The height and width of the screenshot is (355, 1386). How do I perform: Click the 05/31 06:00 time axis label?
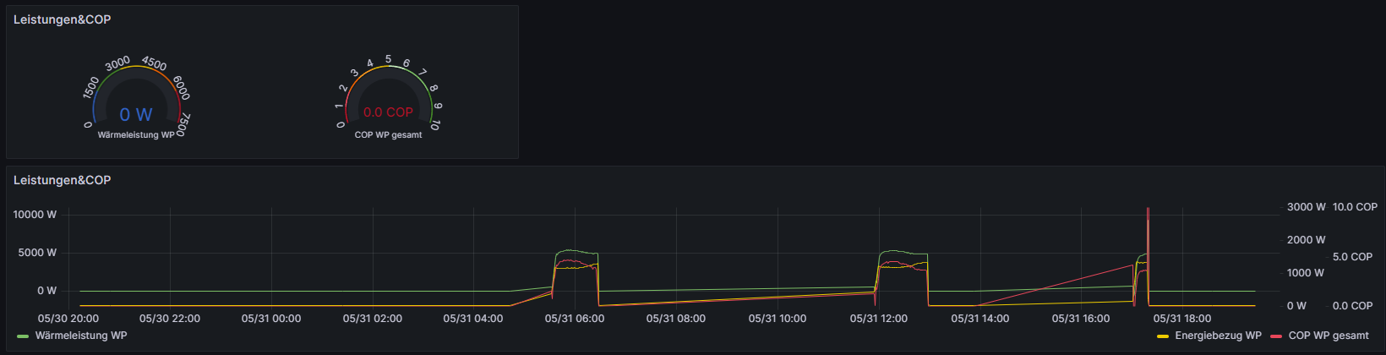click(x=575, y=319)
